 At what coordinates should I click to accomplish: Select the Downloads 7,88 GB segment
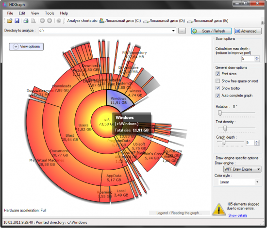(x=62, y=88)
